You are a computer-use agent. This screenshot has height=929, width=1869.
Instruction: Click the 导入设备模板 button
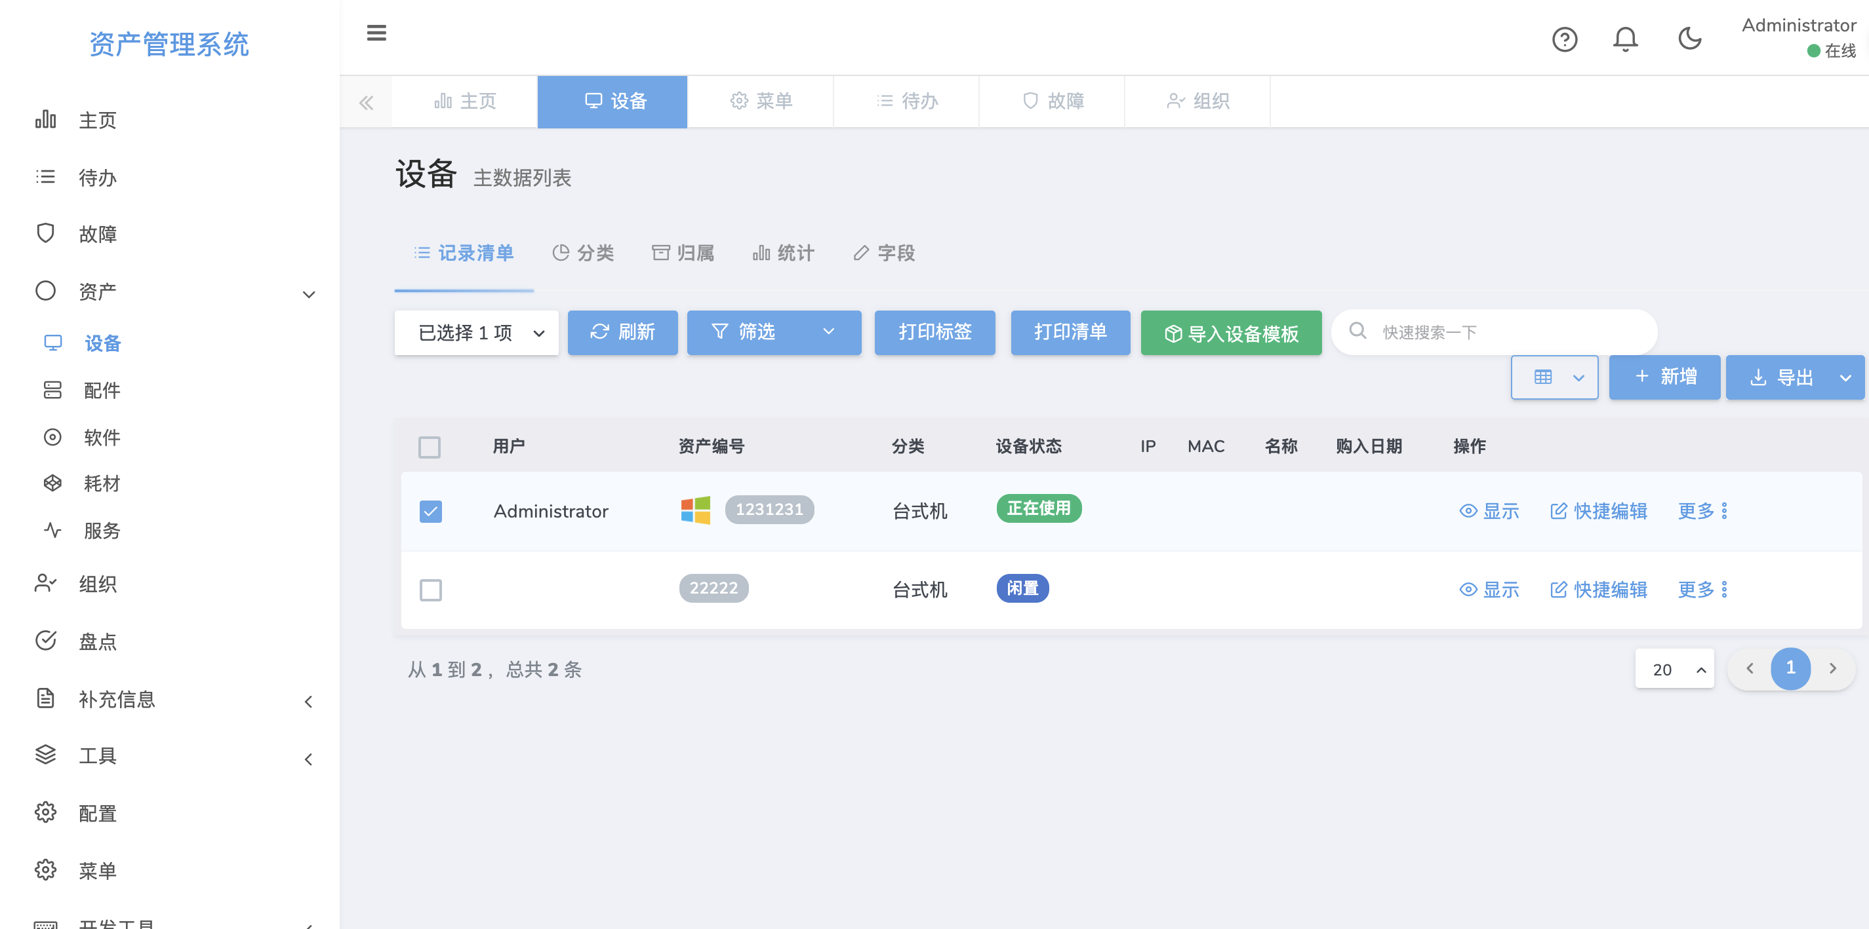pos(1232,333)
